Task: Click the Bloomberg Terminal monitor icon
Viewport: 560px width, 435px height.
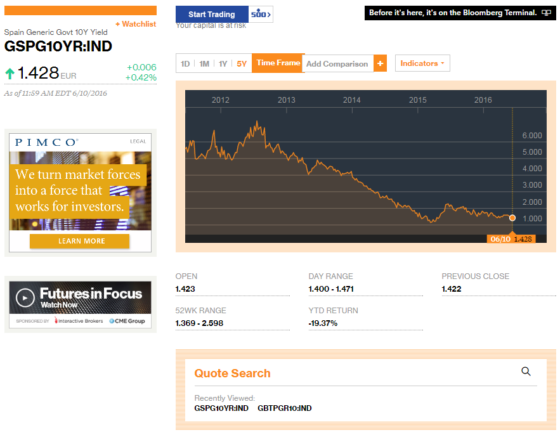Action: pos(546,13)
